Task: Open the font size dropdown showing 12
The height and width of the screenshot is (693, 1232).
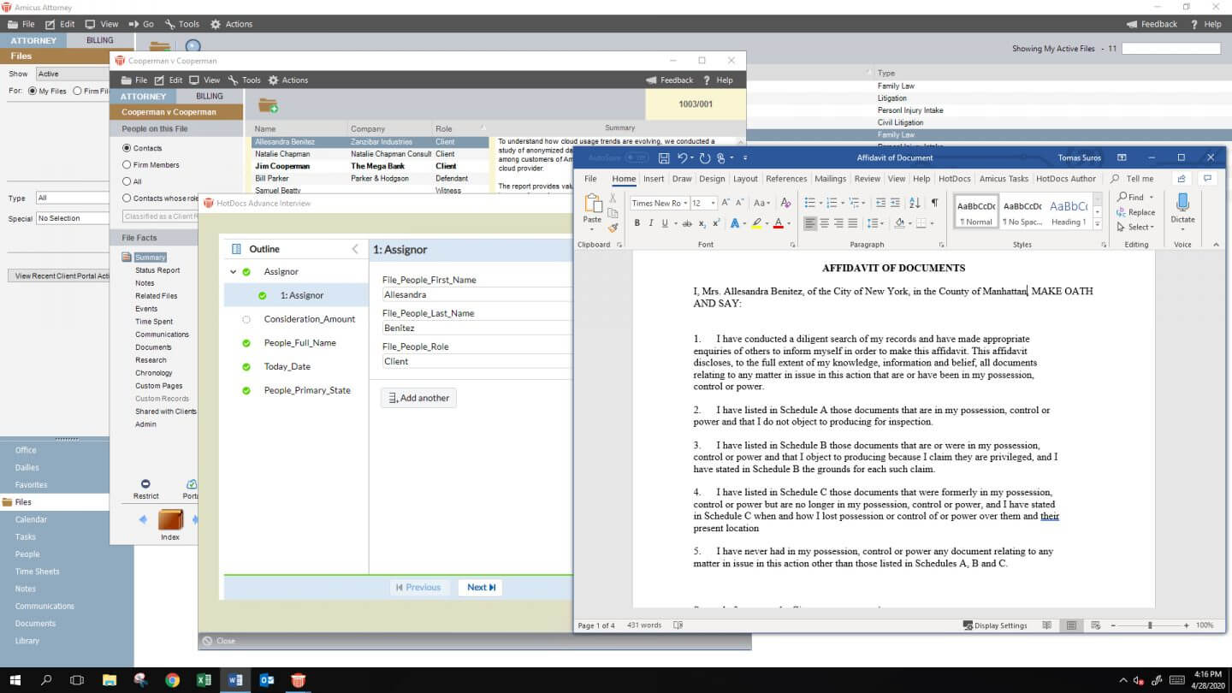Action: [x=712, y=203]
